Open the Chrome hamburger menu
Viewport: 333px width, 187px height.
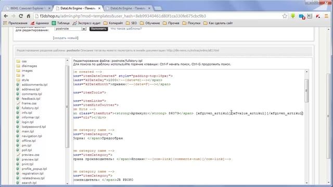coord(326,16)
